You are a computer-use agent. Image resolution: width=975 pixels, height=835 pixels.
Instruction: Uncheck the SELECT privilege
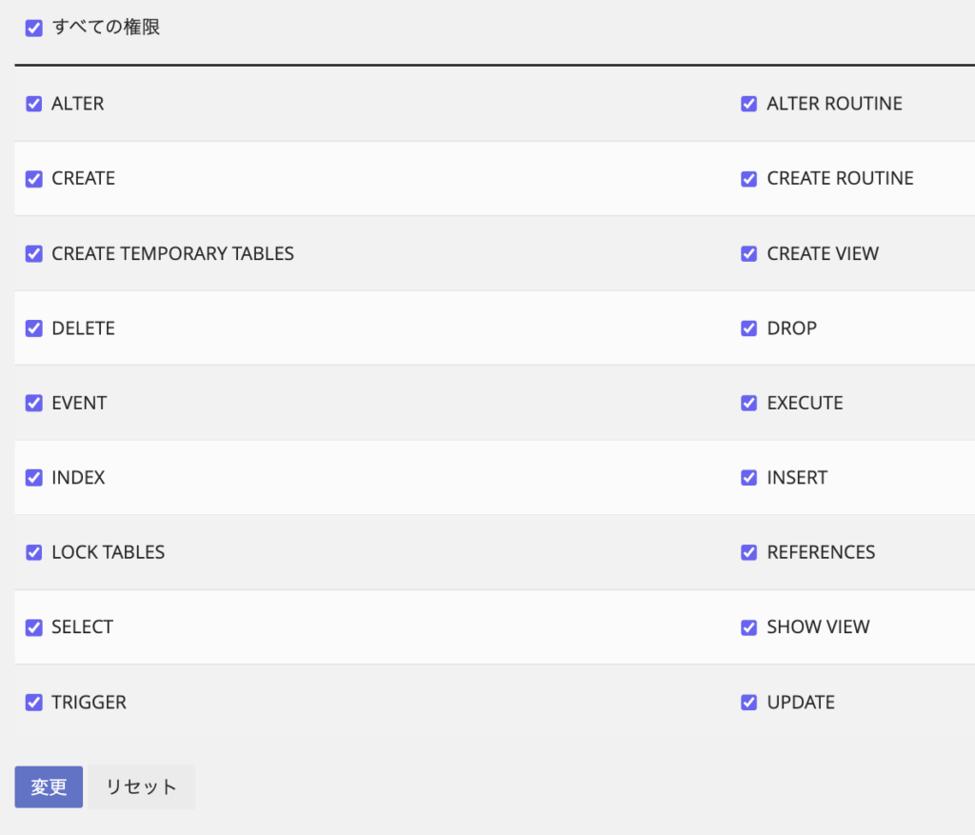pos(34,627)
